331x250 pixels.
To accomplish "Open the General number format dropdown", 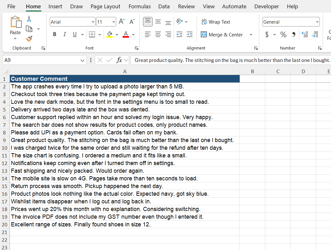I will point(317,22).
